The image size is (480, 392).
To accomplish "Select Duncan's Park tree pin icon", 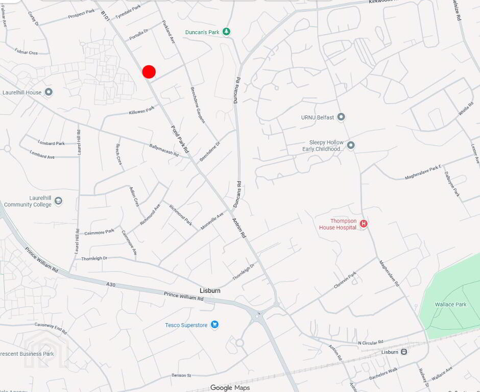I will pos(226,32).
